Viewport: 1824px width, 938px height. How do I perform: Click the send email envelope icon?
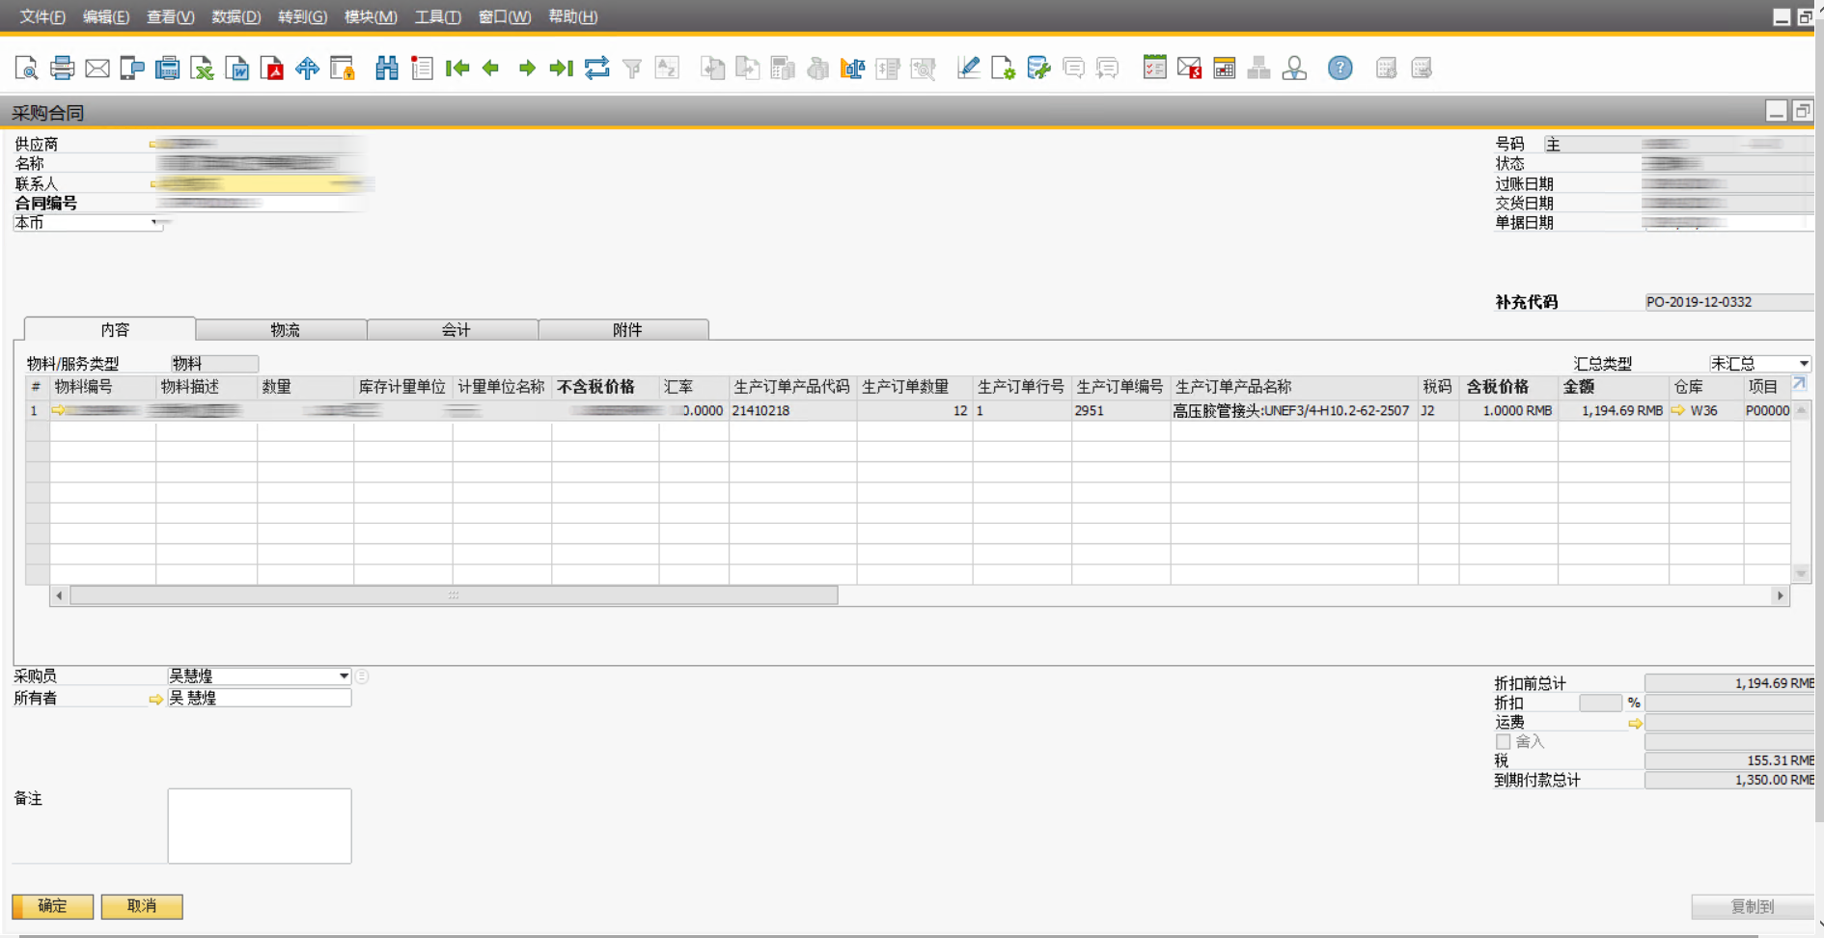[x=97, y=68]
